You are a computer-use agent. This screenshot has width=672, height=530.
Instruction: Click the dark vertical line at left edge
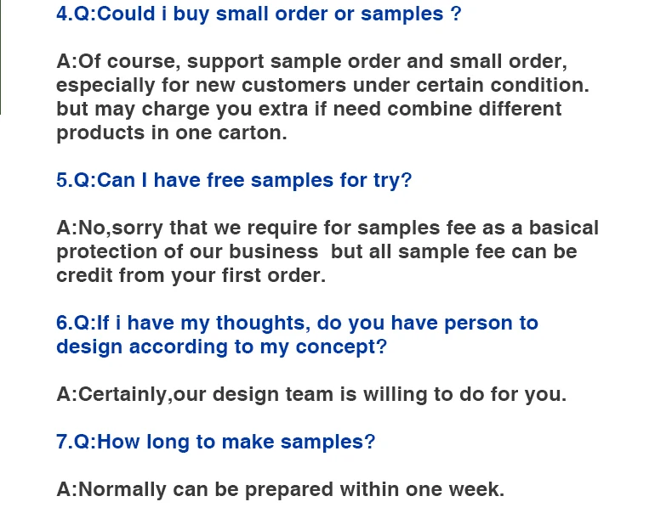click(1, 57)
